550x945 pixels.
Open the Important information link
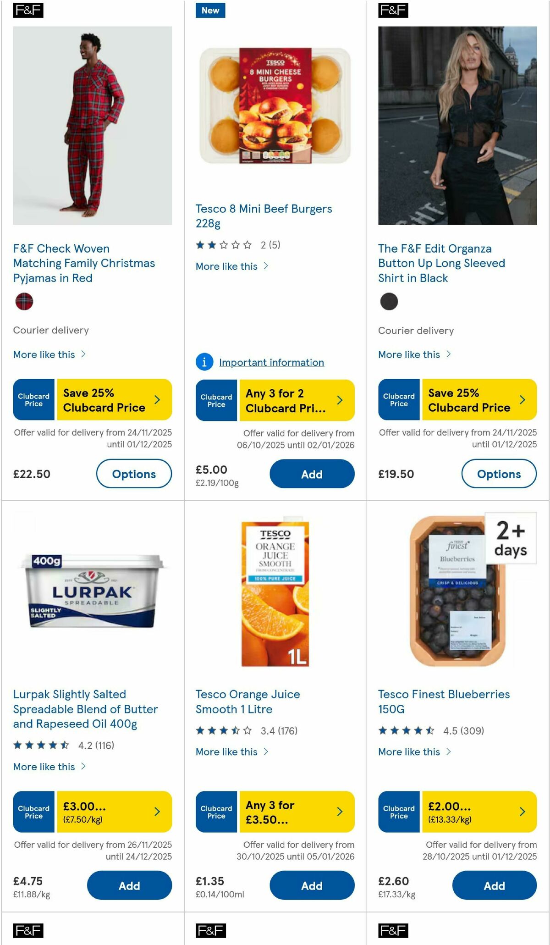[271, 362]
